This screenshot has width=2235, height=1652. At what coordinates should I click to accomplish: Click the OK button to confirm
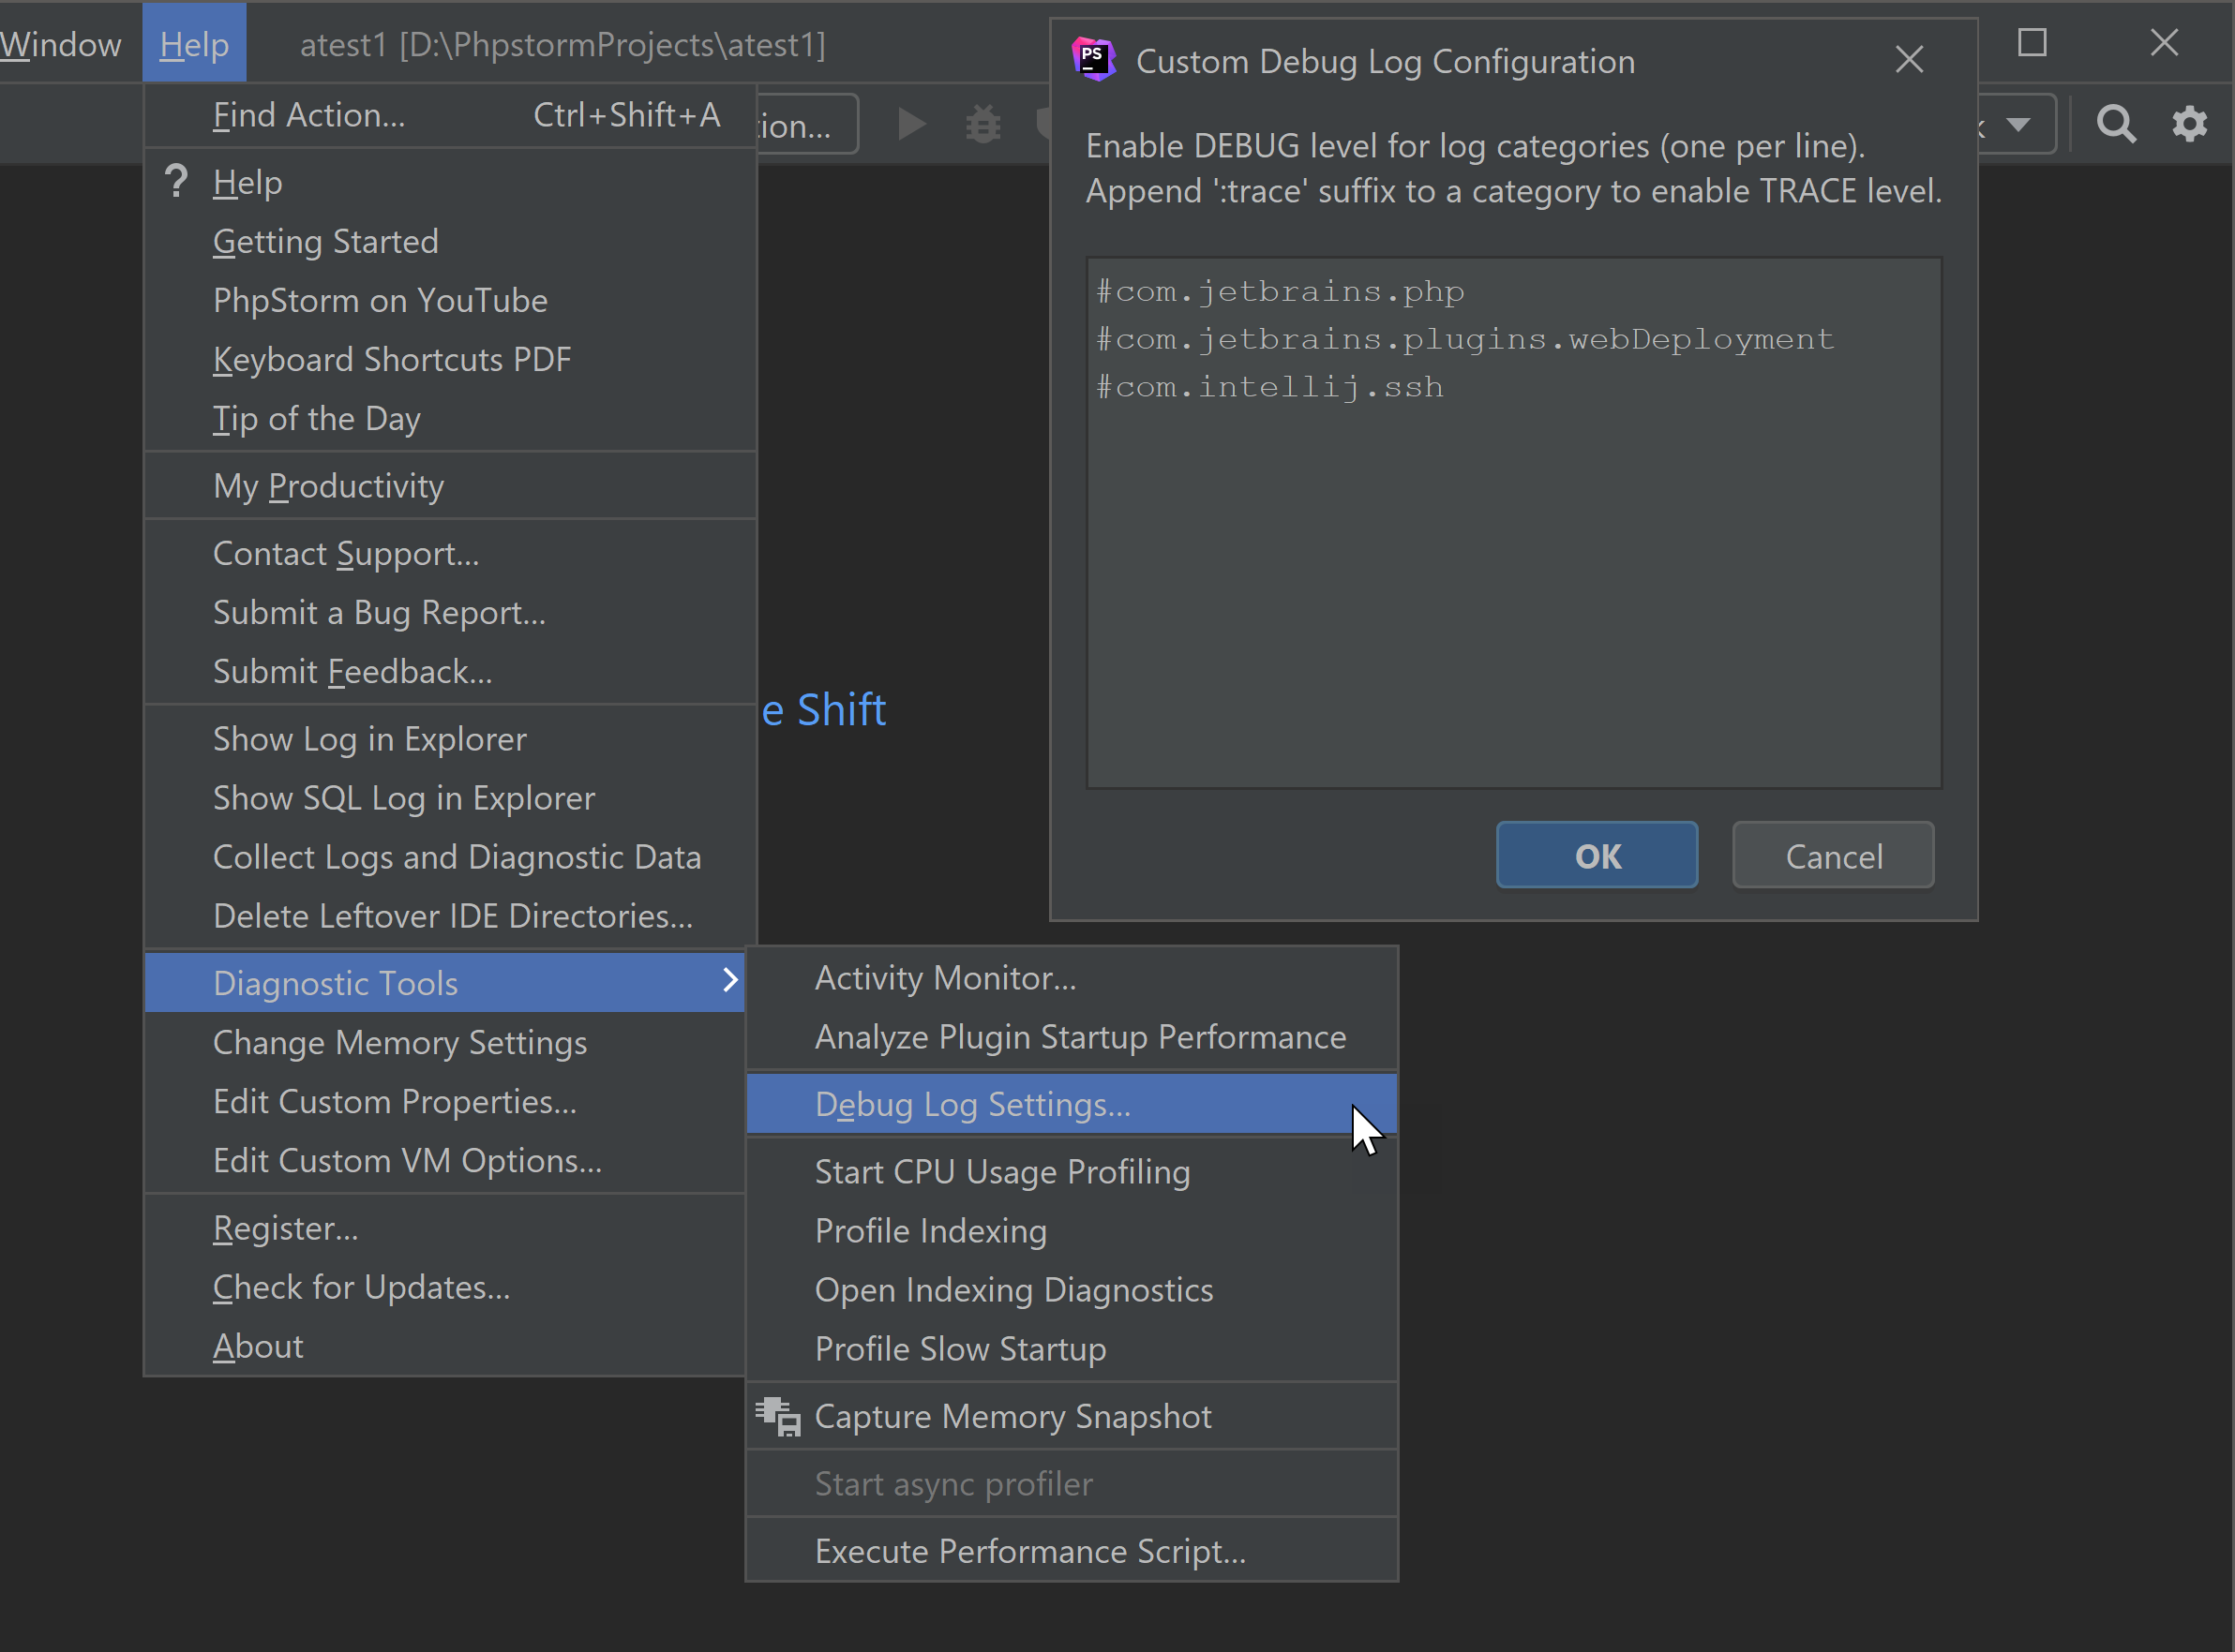point(1597,856)
